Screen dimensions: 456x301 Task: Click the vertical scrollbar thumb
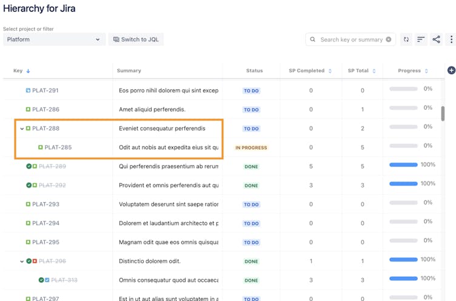tap(443, 113)
